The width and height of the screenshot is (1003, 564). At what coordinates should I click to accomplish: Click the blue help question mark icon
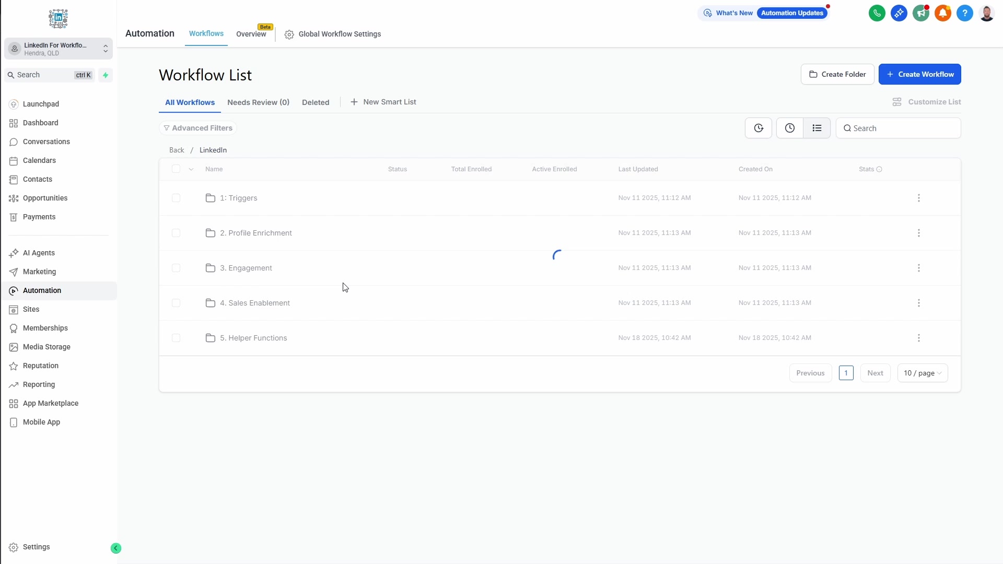pos(964,13)
